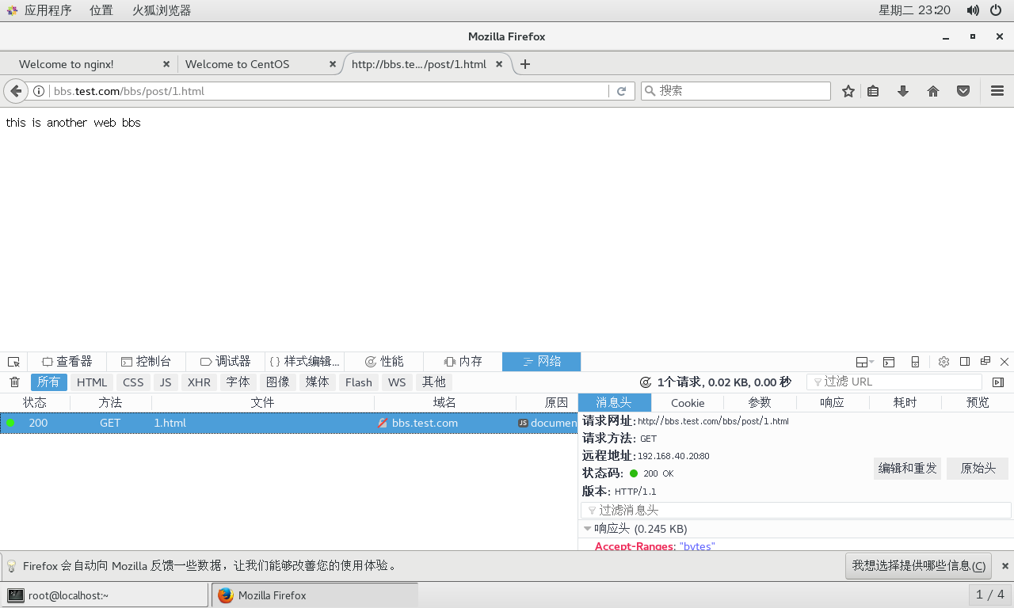Image resolution: width=1014 pixels, height=608 pixels.
Task: Dismiss the Firefox data notification bar
Action: point(1005,566)
